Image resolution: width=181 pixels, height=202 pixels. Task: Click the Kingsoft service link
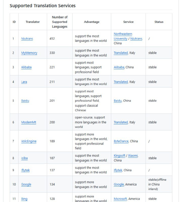pos(119,156)
